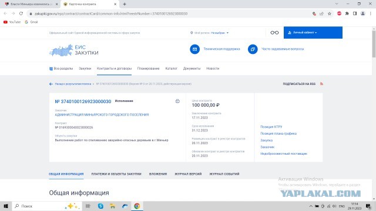Open Skype from taskbar
The height and width of the screenshot is (211, 376).
coord(100,206)
